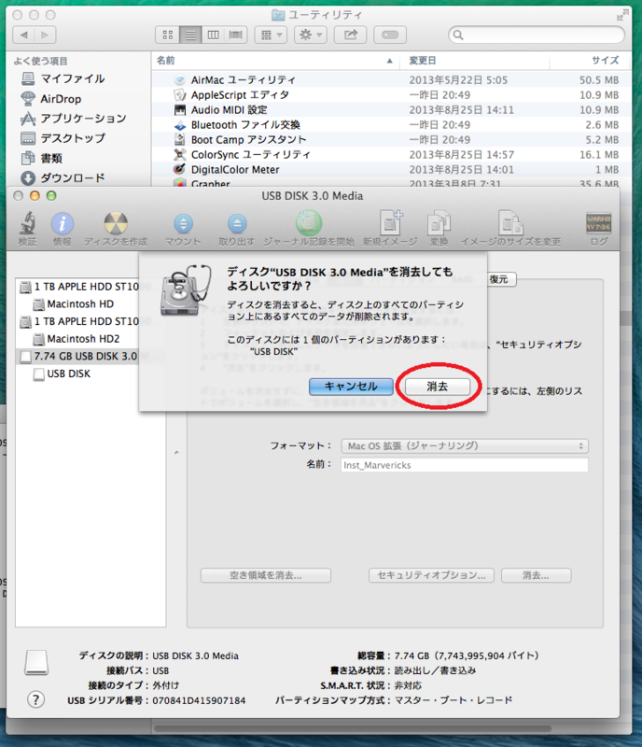This screenshot has width=642, height=747.
Task: Switch Finder to column view
Action: pos(214,35)
